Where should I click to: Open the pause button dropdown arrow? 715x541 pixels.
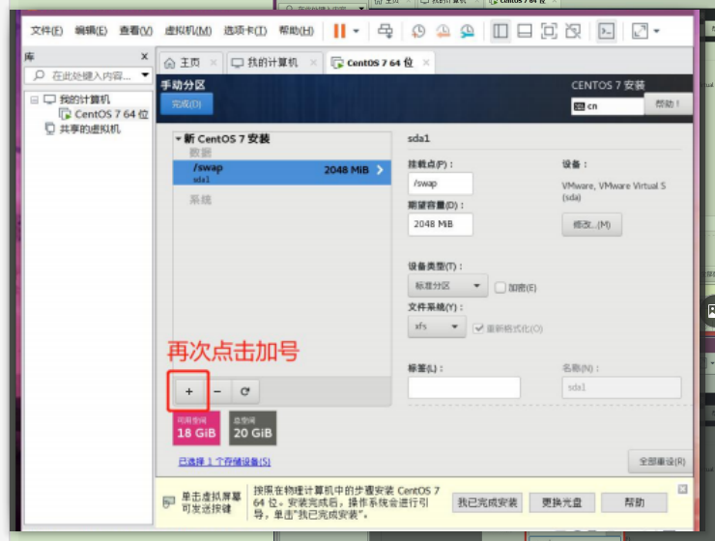pos(357,31)
